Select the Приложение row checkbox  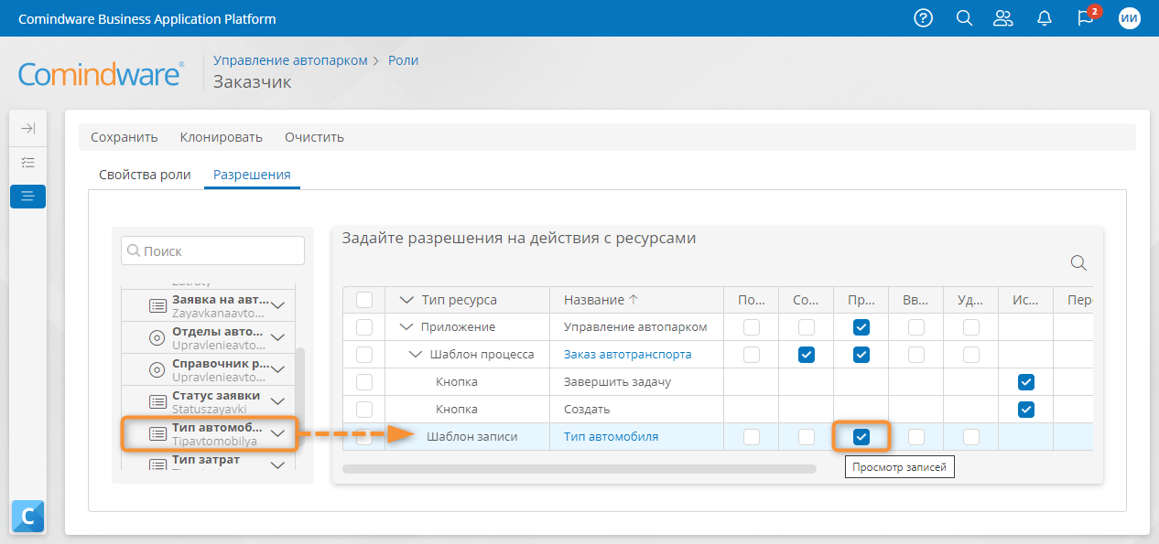click(364, 327)
